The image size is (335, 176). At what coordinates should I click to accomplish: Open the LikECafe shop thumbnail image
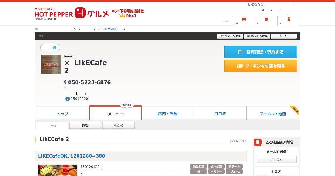tap(51, 65)
